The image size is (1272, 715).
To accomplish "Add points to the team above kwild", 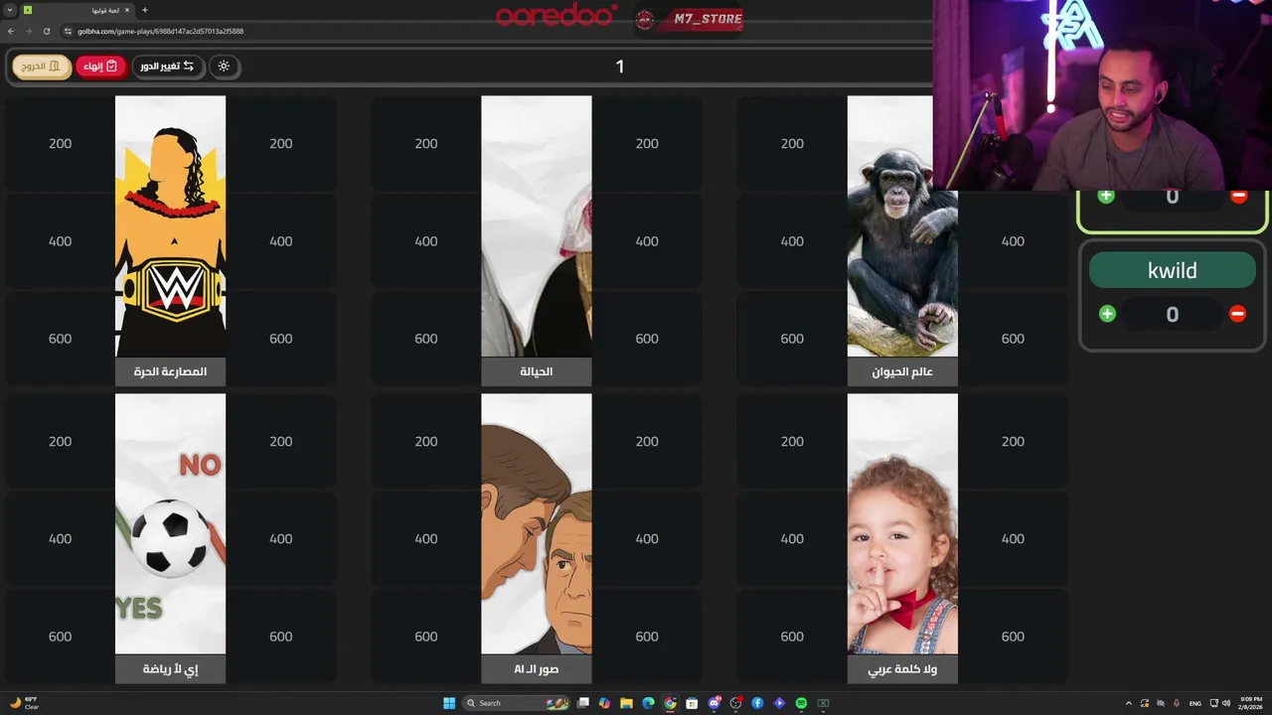I will point(1106,196).
